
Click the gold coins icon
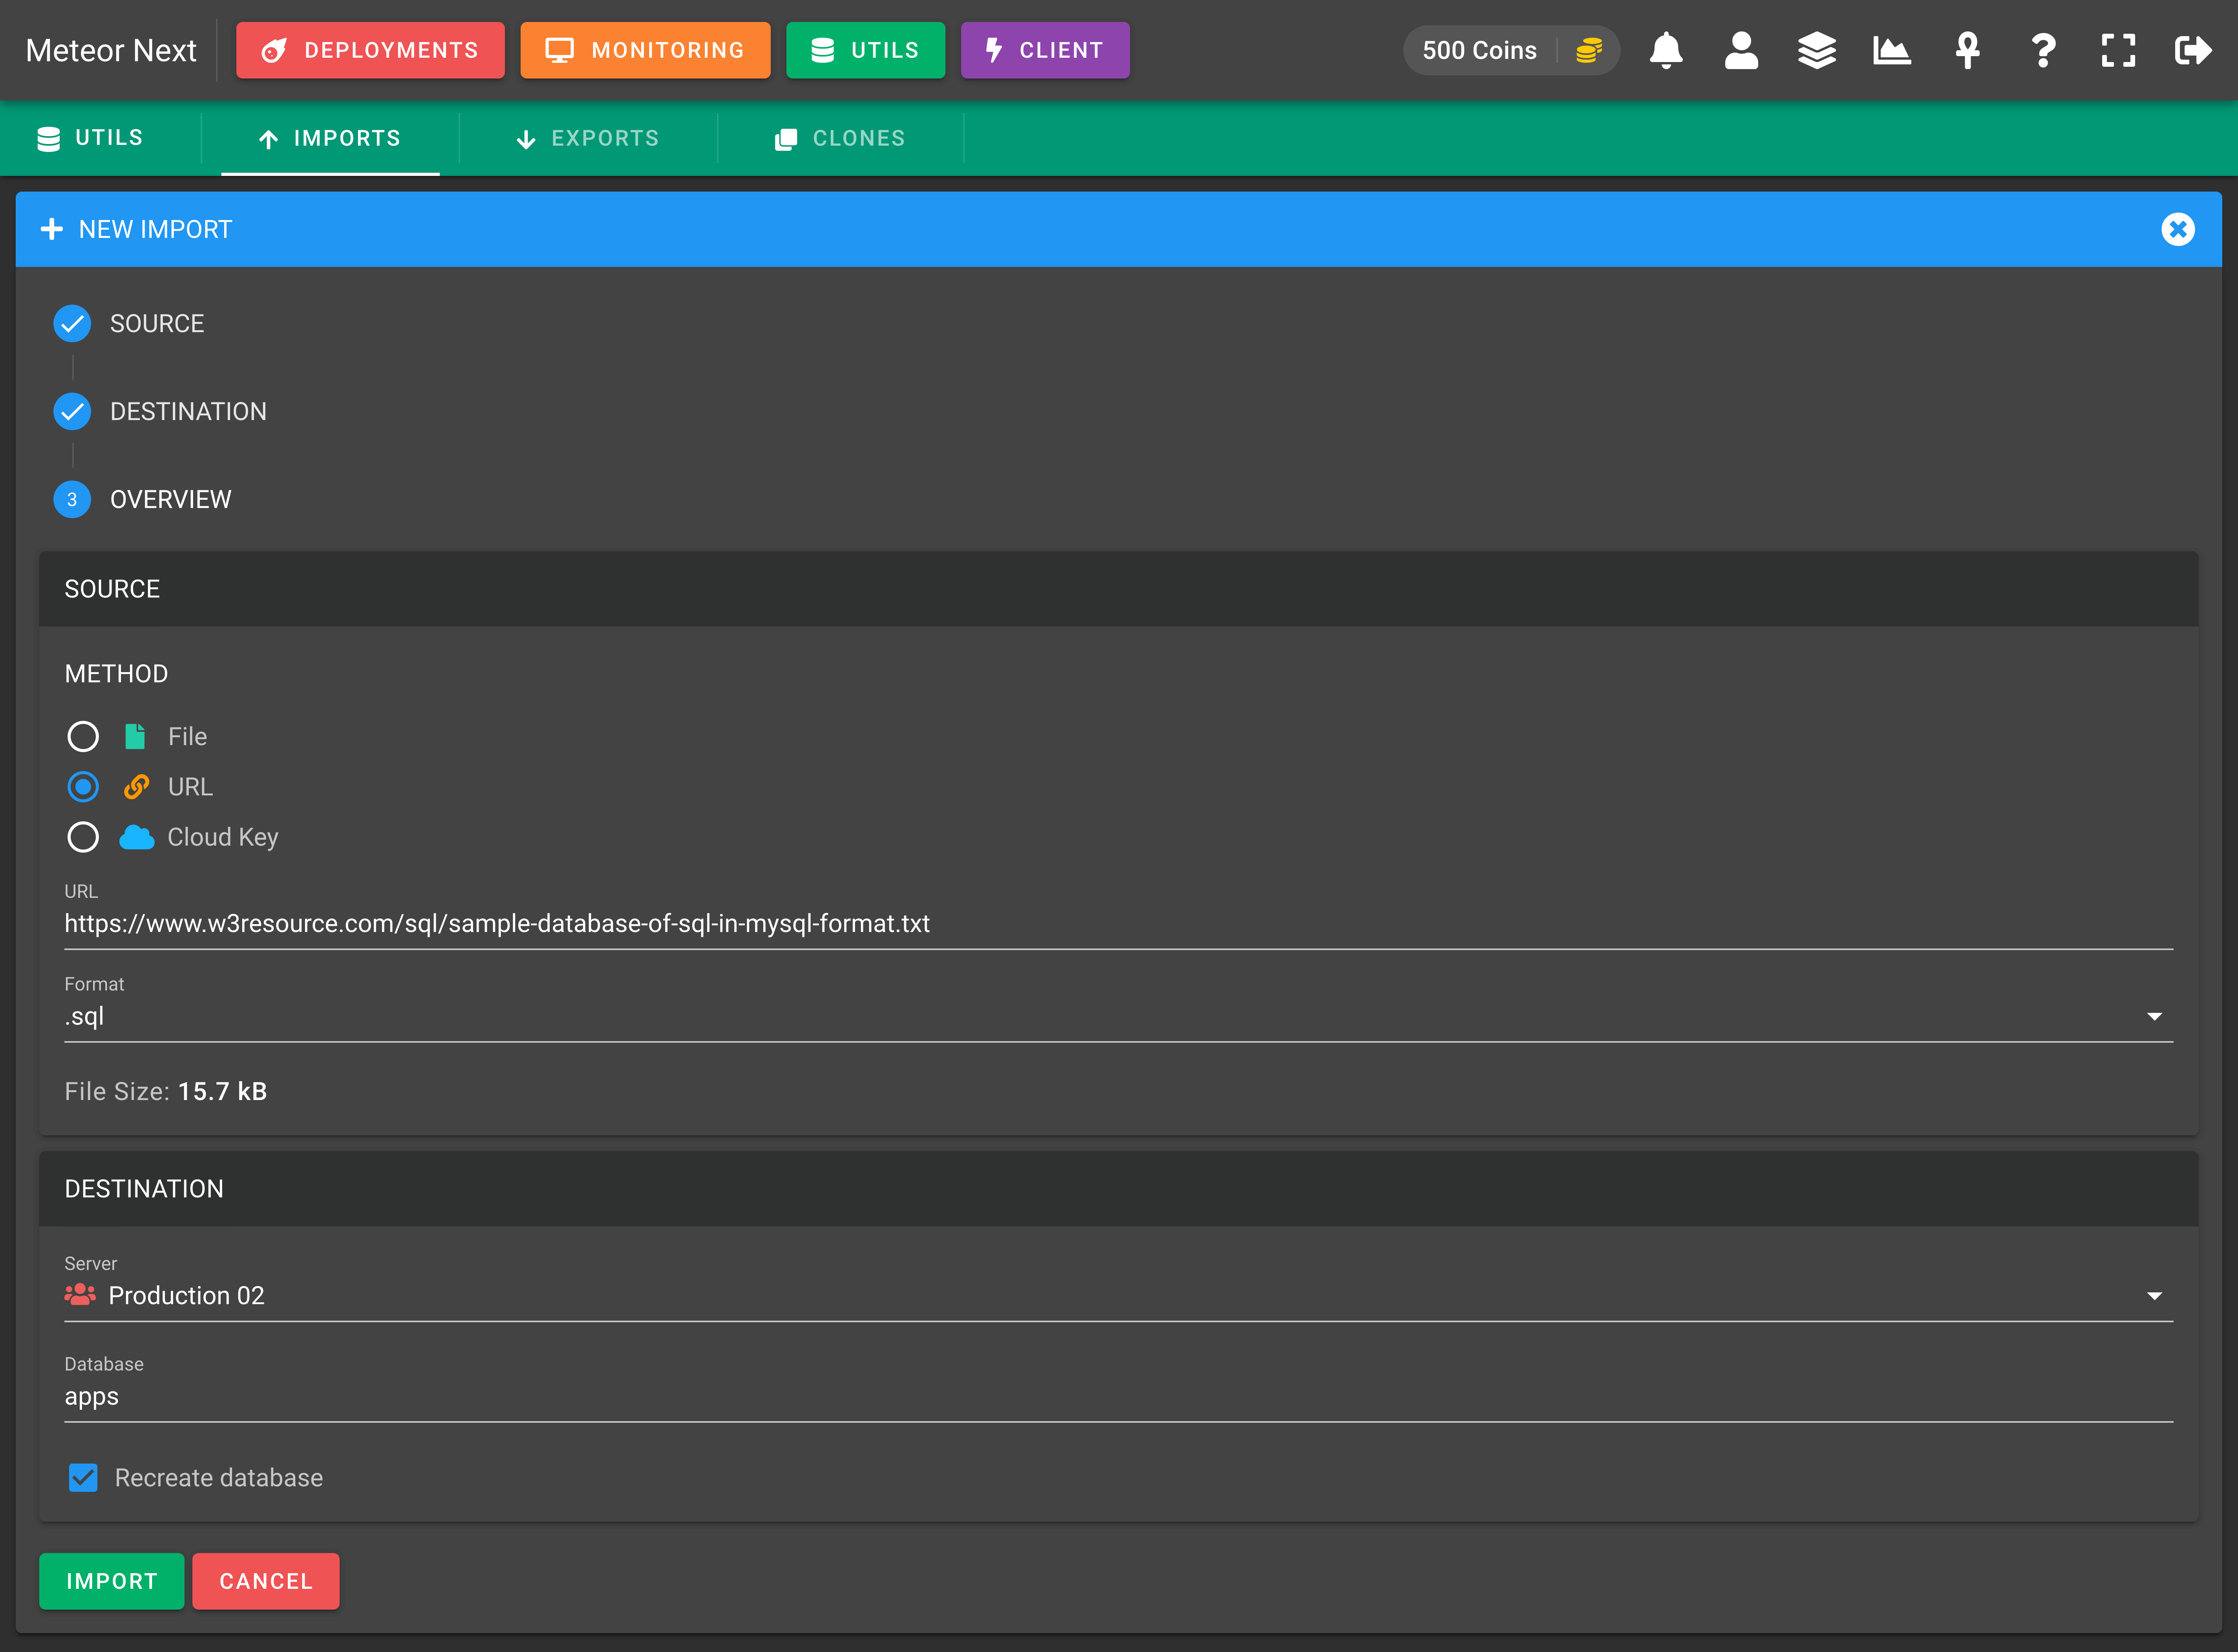point(1589,50)
